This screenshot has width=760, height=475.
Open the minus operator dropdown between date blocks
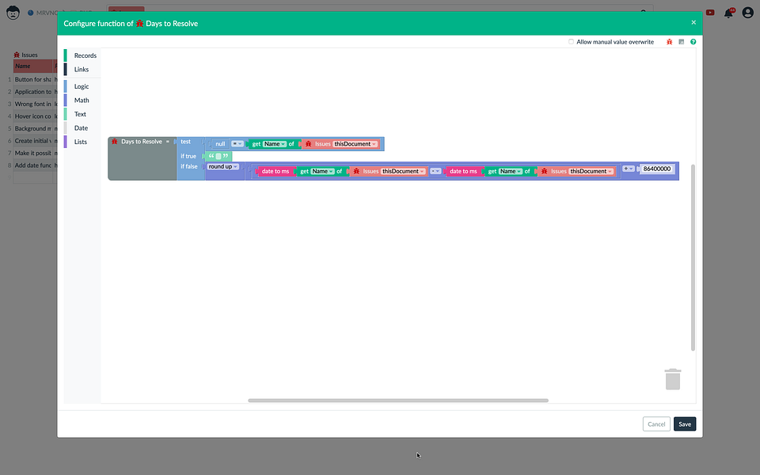coord(435,171)
